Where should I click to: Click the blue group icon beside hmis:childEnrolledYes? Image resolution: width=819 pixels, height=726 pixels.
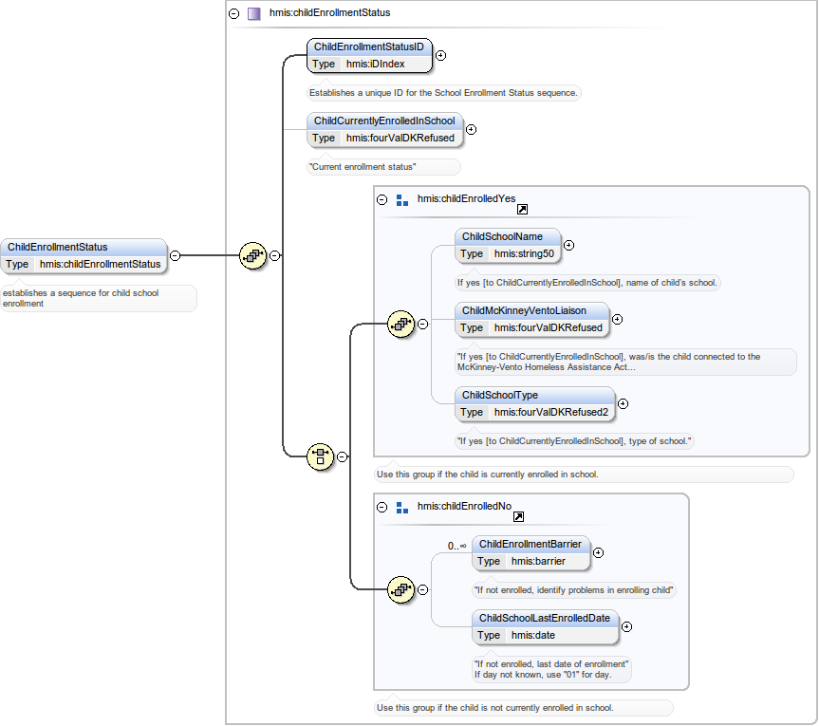pos(401,199)
